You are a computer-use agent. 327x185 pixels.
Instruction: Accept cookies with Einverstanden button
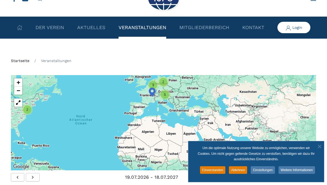(213, 170)
